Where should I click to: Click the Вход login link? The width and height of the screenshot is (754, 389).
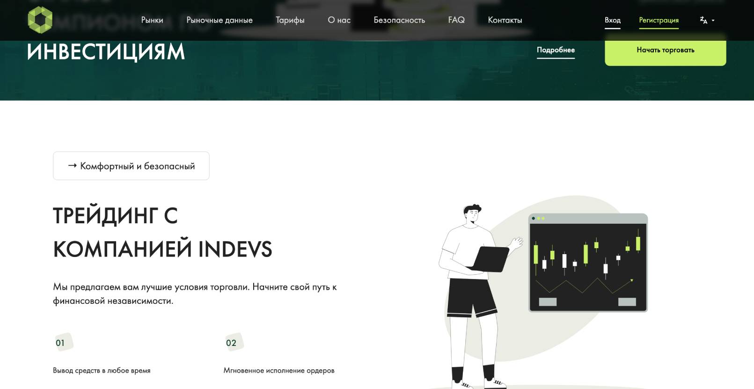tap(613, 20)
